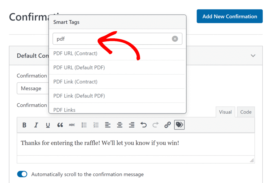The width and height of the screenshot is (273, 183).
Task: Insert a link with chain icon
Action: (x=167, y=125)
